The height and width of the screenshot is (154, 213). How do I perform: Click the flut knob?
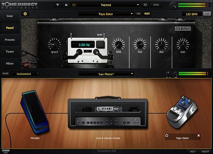[140, 44]
